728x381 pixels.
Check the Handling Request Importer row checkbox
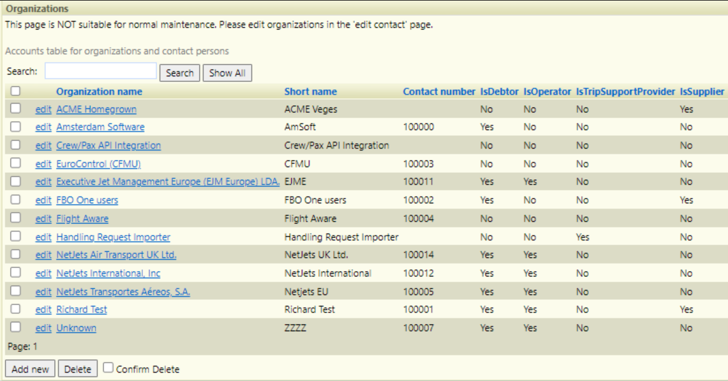(15, 236)
